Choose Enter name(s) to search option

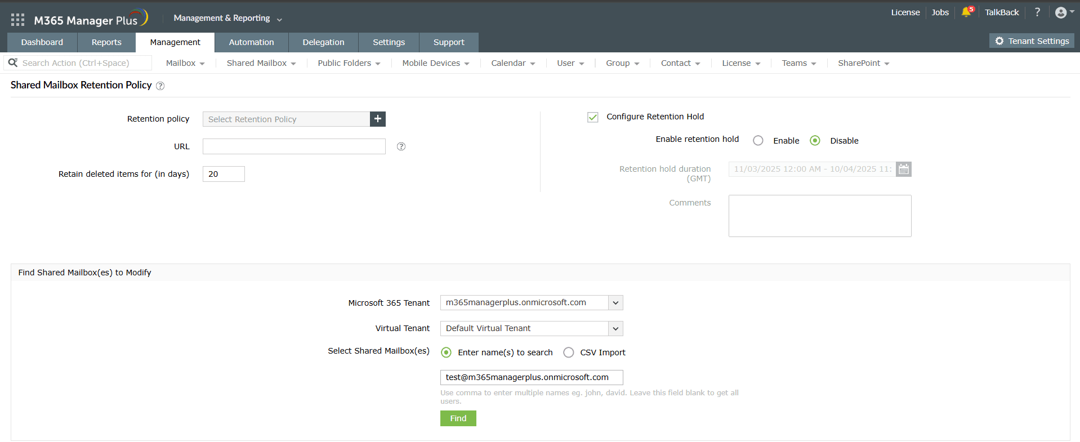[x=447, y=352]
